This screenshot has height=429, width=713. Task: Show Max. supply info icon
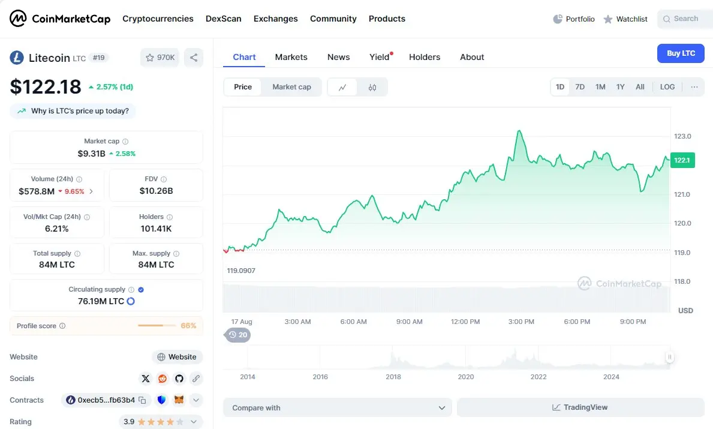click(x=176, y=253)
